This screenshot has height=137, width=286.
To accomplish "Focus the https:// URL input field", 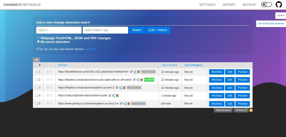I will coord(59,30).
